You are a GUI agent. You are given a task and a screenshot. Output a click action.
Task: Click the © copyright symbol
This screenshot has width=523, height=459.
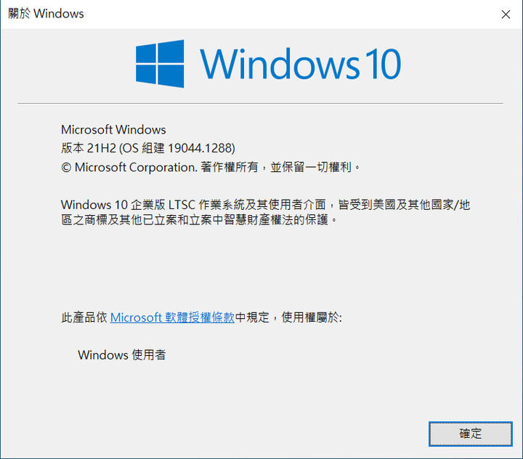click(x=66, y=167)
